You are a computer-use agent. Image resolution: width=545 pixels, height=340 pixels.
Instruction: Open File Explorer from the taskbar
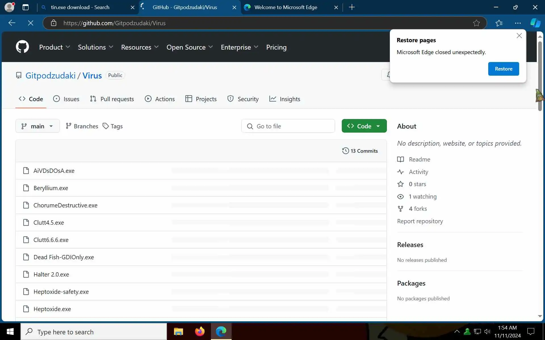(178, 331)
